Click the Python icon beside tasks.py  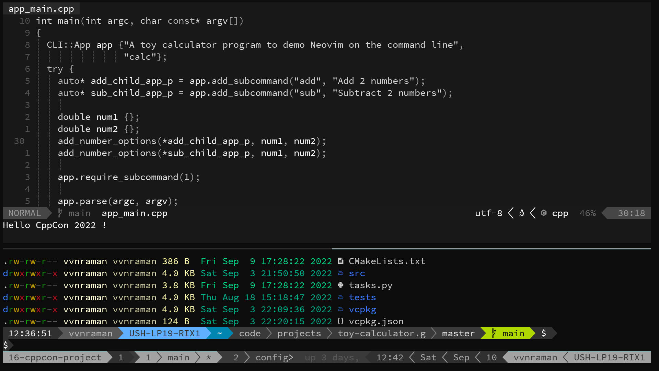pyautogui.click(x=340, y=285)
